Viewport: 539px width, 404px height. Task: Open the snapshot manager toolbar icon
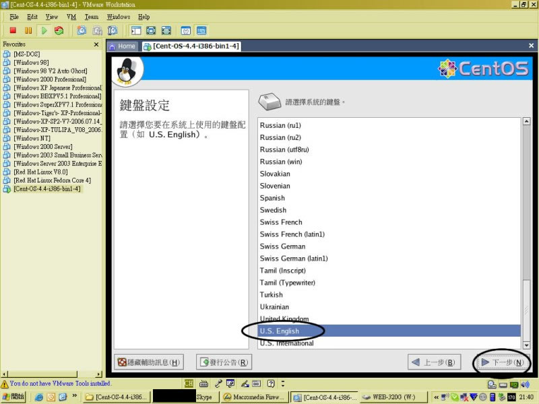tap(113, 30)
